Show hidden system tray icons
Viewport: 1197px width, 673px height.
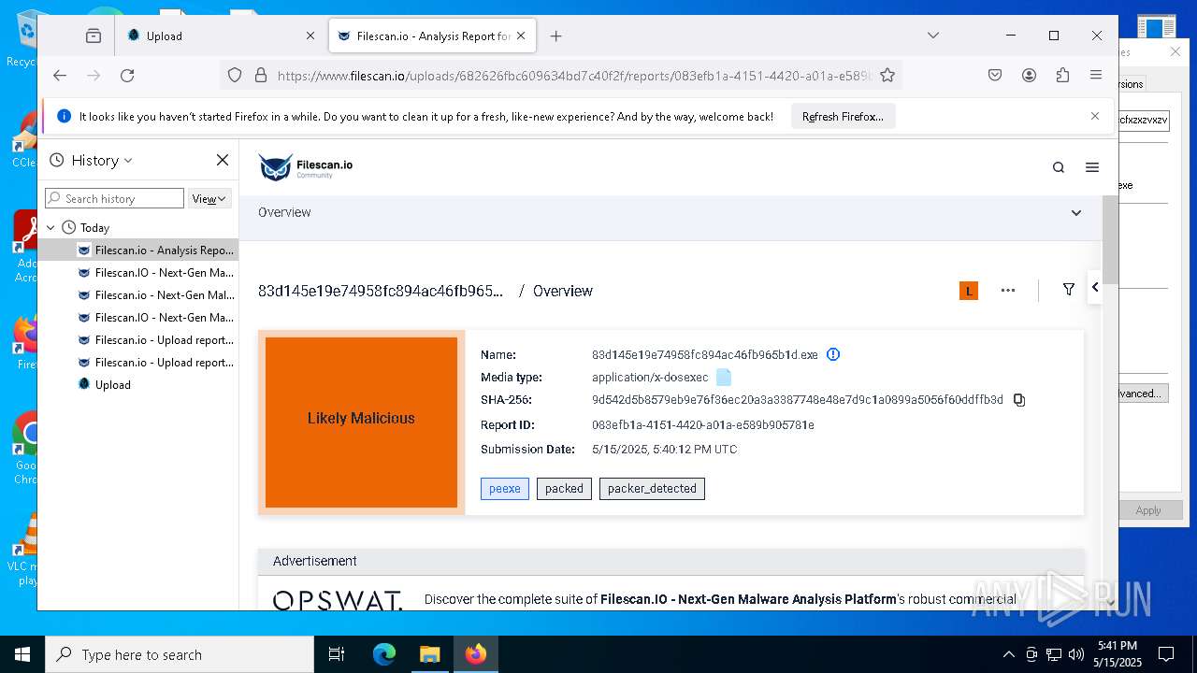(x=1008, y=654)
